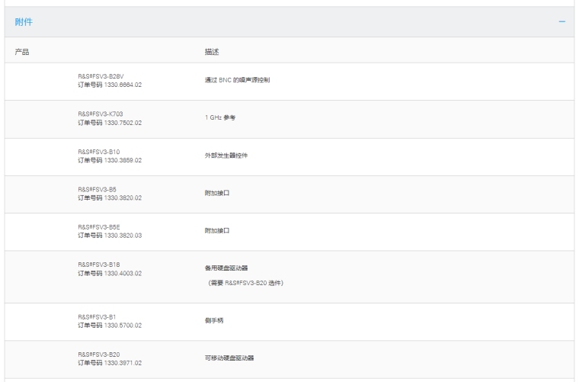Open the R&S FSV3-K703 product
The height and width of the screenshot is (382, 579).
(x=101, y=114)
